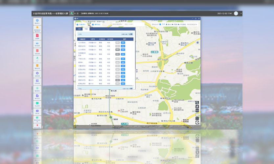Toggle the 车辆 marker filter in the map toolbar
Image resolution: width=274 pixels, height=164 pixels.
click(174, 24)
